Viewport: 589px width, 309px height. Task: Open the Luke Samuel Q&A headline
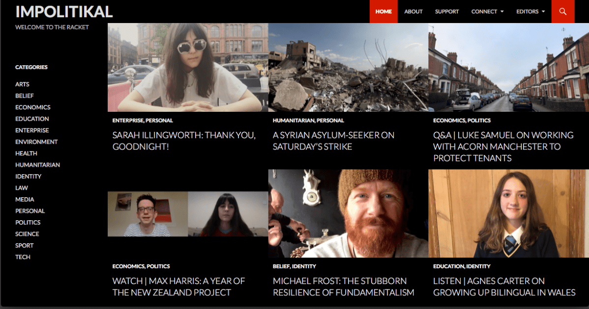pos(503,146)
